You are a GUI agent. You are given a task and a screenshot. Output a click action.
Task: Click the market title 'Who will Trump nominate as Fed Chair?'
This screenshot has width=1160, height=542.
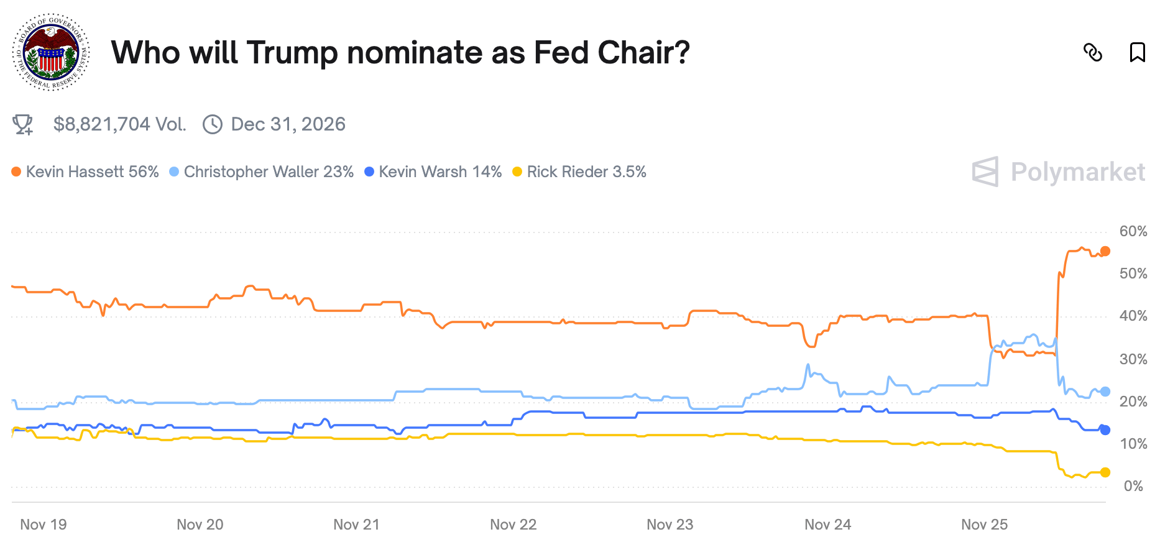(x=400, y=53)
